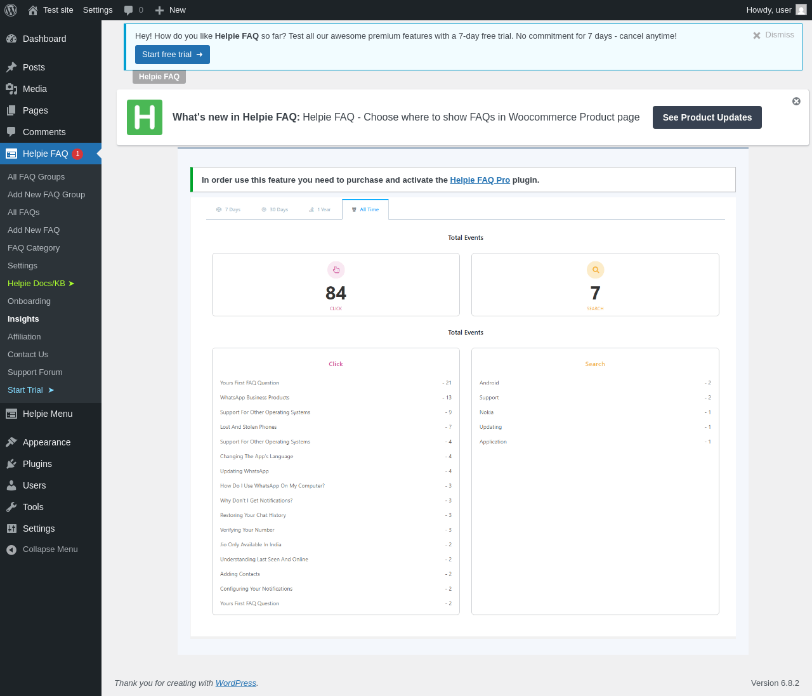Open Test site home icon

point(33,10)
